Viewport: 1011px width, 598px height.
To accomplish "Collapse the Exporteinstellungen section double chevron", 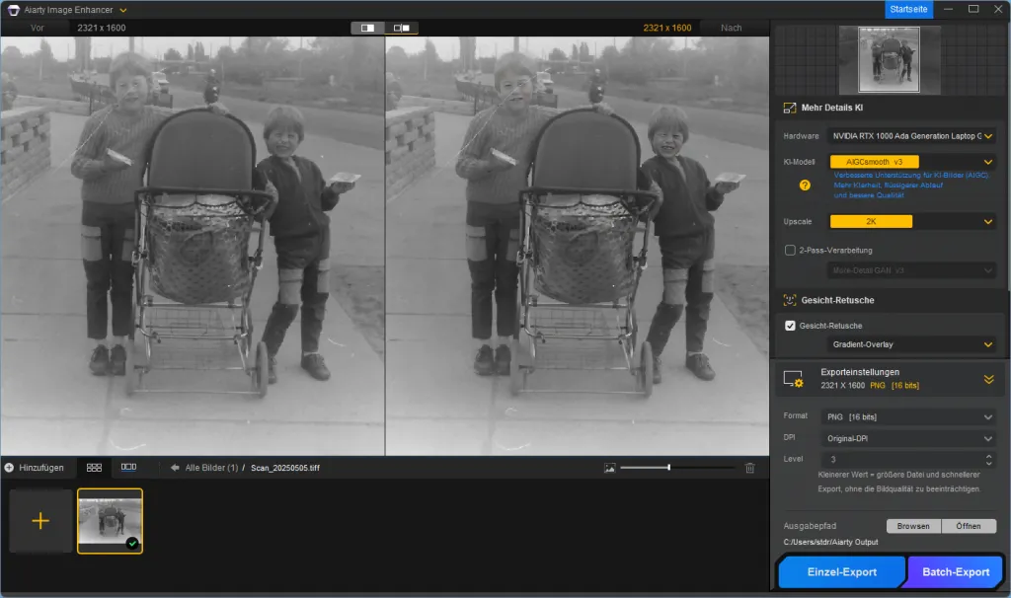I will (x=988, y=379).
